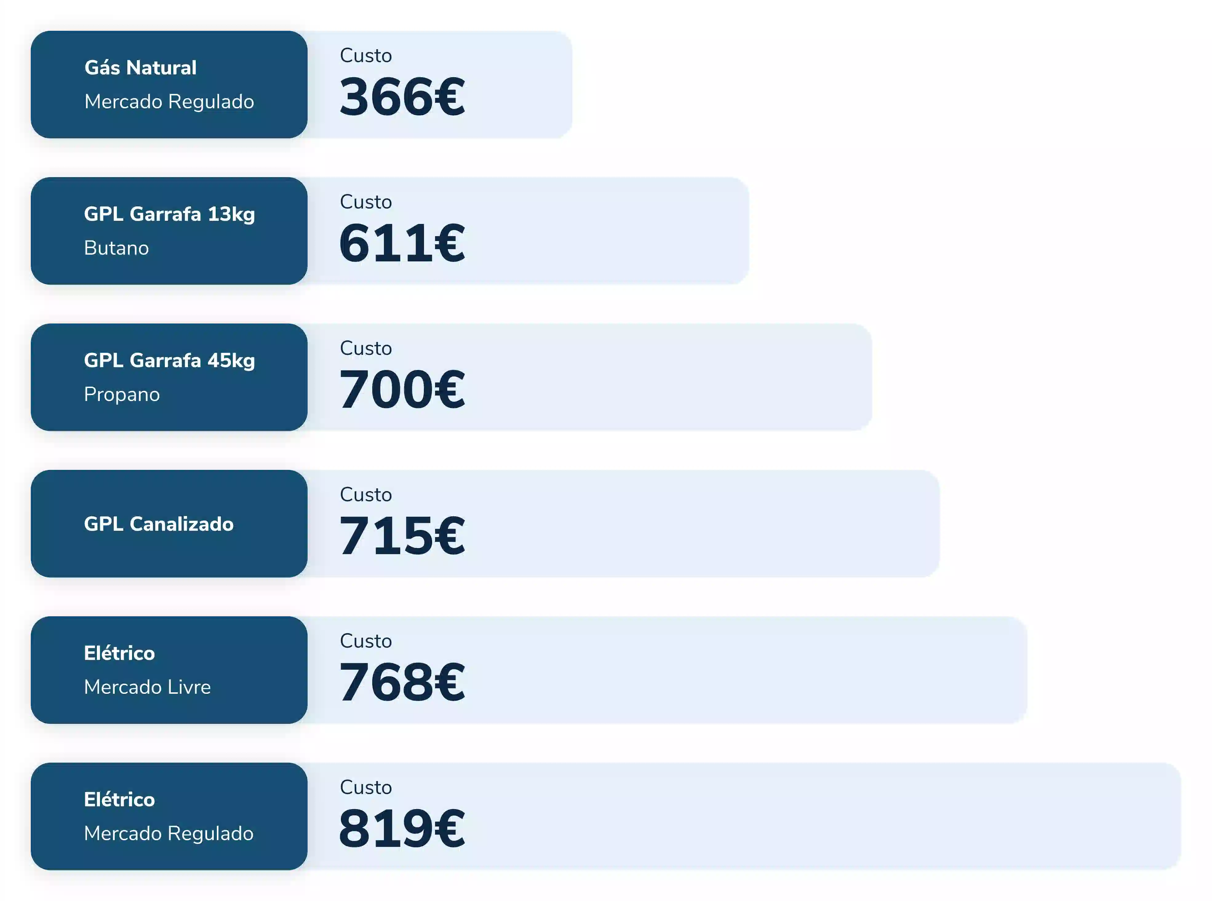
Task: Click the Custo label above 611€
Action: tap(365, 202)
